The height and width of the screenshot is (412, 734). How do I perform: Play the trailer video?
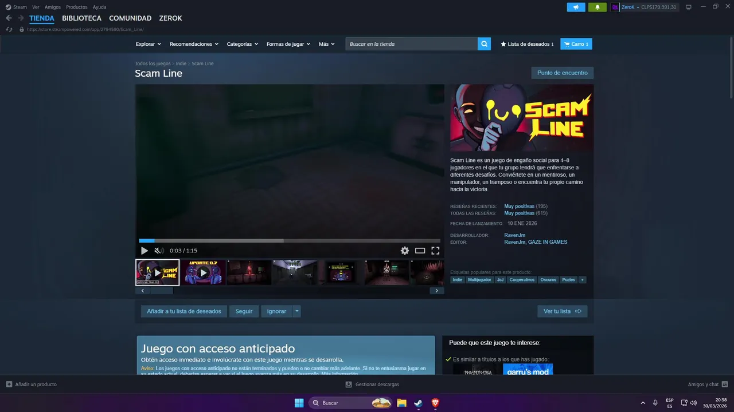click(145, 251)
